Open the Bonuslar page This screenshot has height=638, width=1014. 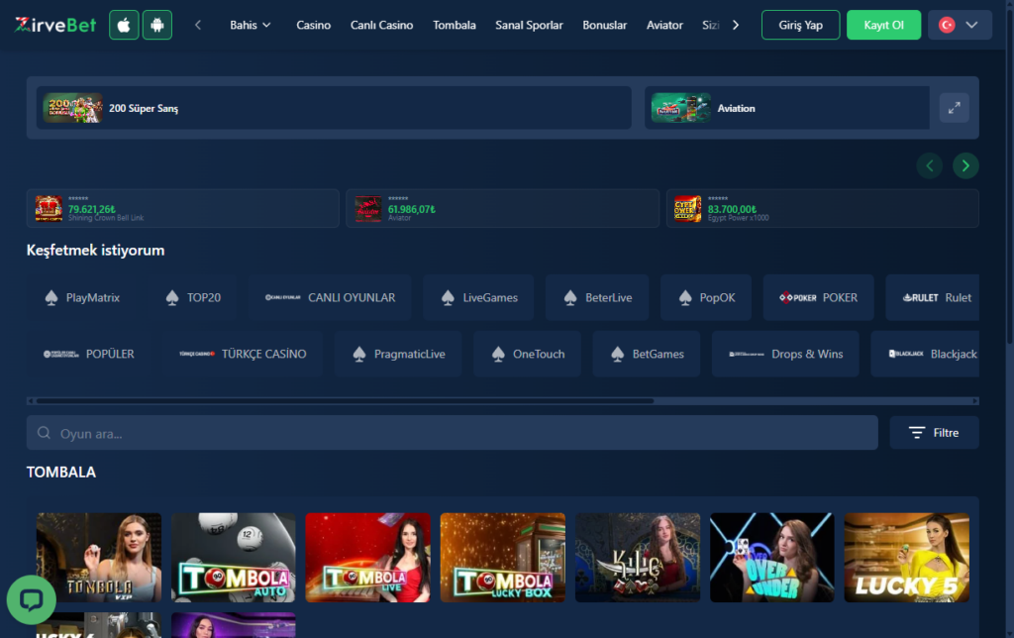(x=605, y=25)
